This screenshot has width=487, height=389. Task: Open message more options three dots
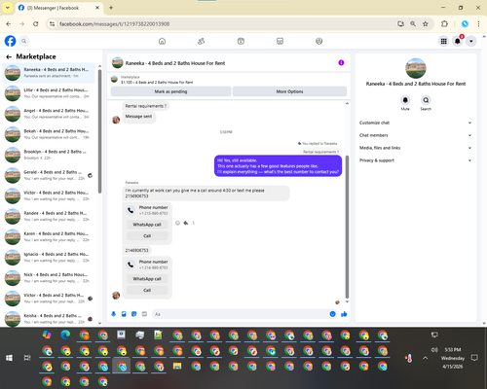coord(194,223)
